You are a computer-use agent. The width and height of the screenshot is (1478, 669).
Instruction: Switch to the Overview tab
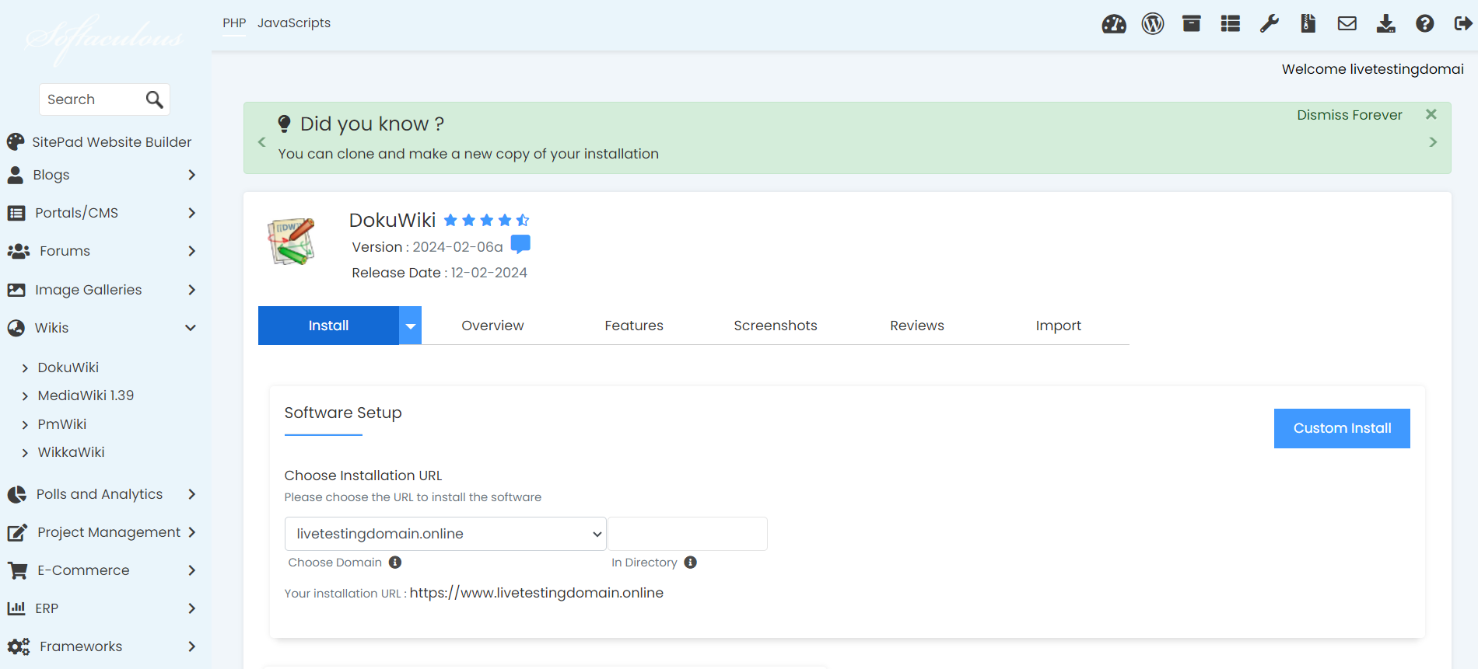pos(492,326)
